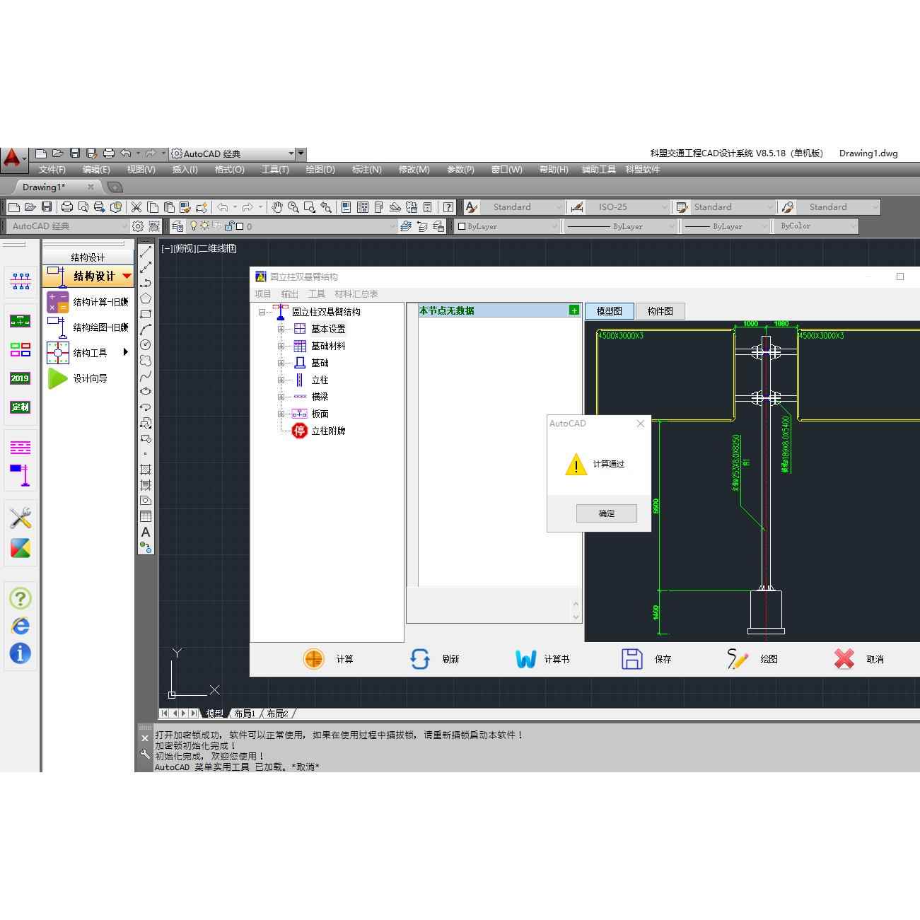Click the 计算 calculate icon button
920x920 pixels.
(x=313, y=658)
